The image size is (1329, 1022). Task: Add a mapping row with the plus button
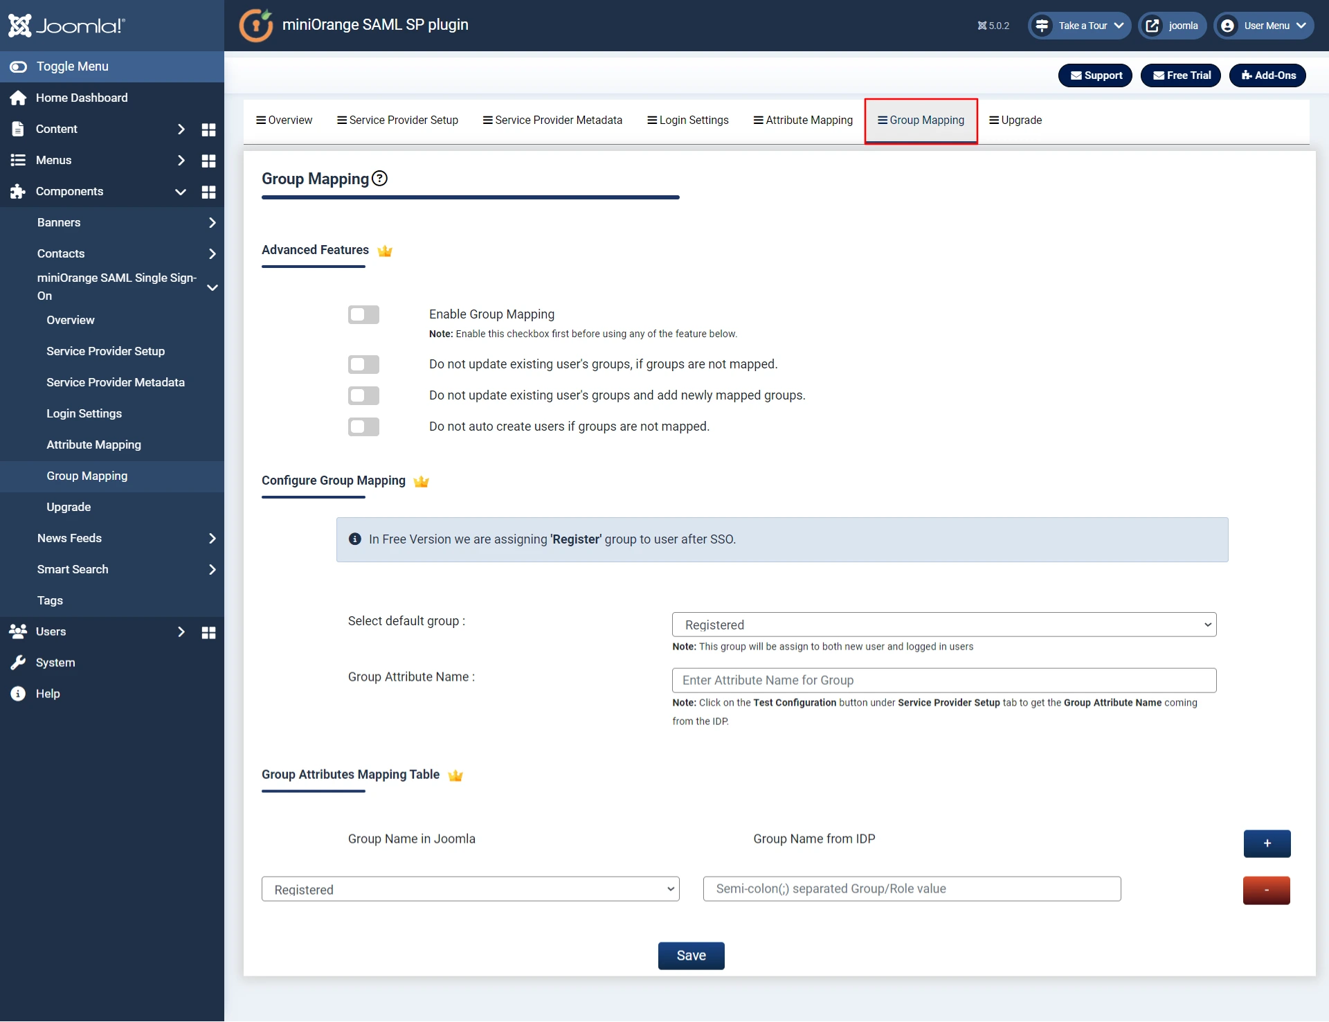point(1267,843)
